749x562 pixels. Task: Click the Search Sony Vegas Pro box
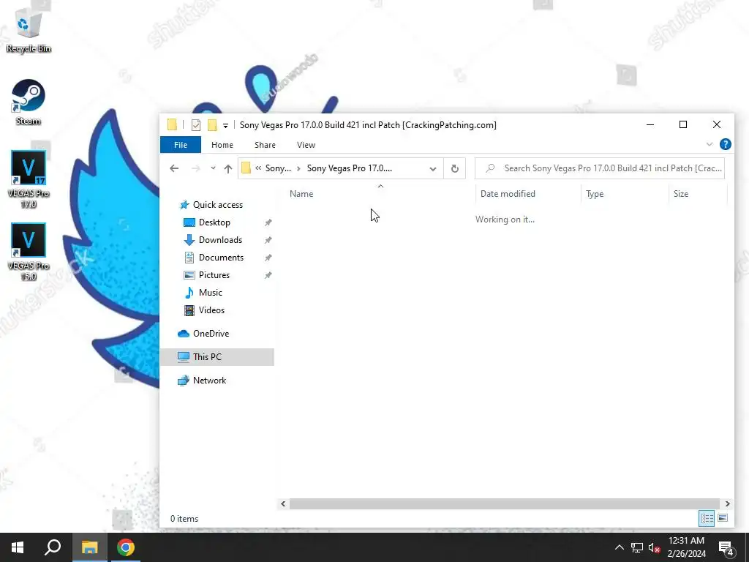click(600, 168)
